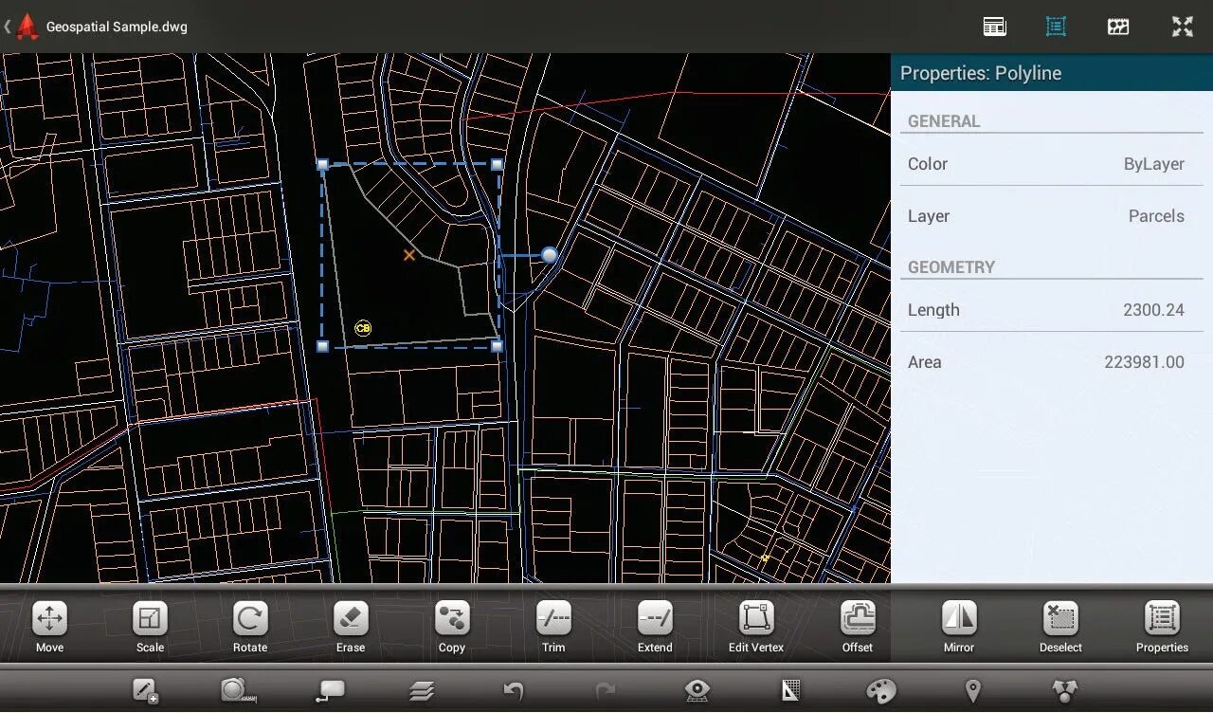Tap the top-right selection grip handle
This screenshot has height=713, width=1213.
[497, 165]
